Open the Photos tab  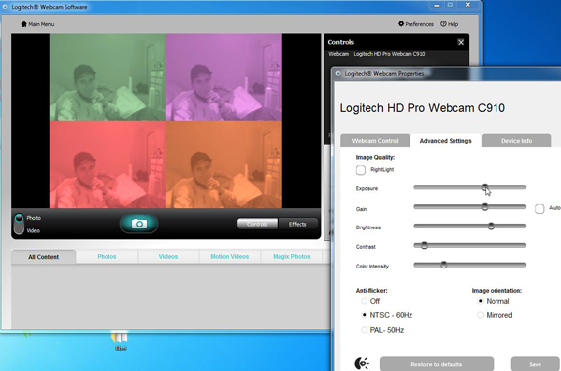[x=107, y=256]
